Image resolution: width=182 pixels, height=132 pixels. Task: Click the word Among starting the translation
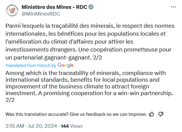pos(15,73)
